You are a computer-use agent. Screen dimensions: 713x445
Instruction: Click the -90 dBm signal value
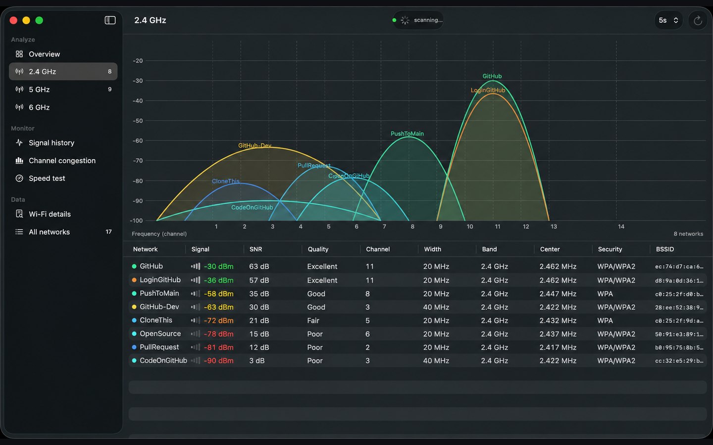point(218,361)
